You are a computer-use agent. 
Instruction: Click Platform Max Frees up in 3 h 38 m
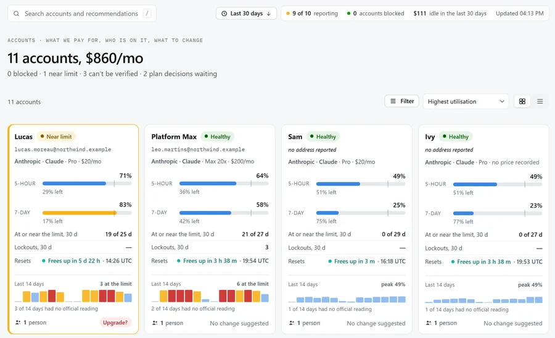pos(210,261)
